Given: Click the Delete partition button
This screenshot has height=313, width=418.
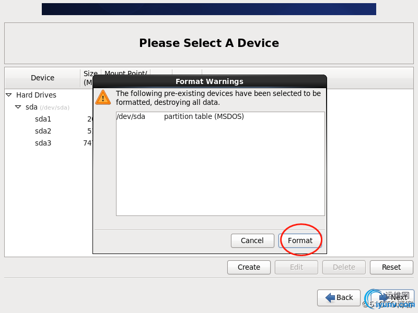Looking at the screenshot, I should point(344,267).
